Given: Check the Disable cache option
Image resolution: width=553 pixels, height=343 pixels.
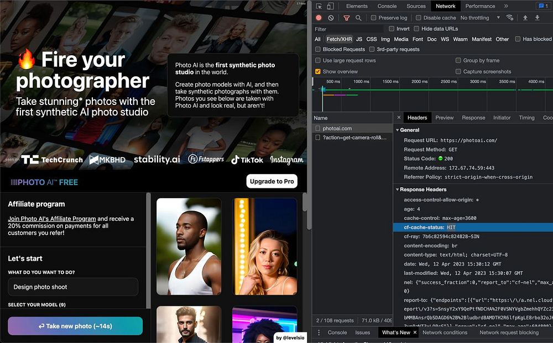Looking at the screenshot, I should [x=419, y=18].
